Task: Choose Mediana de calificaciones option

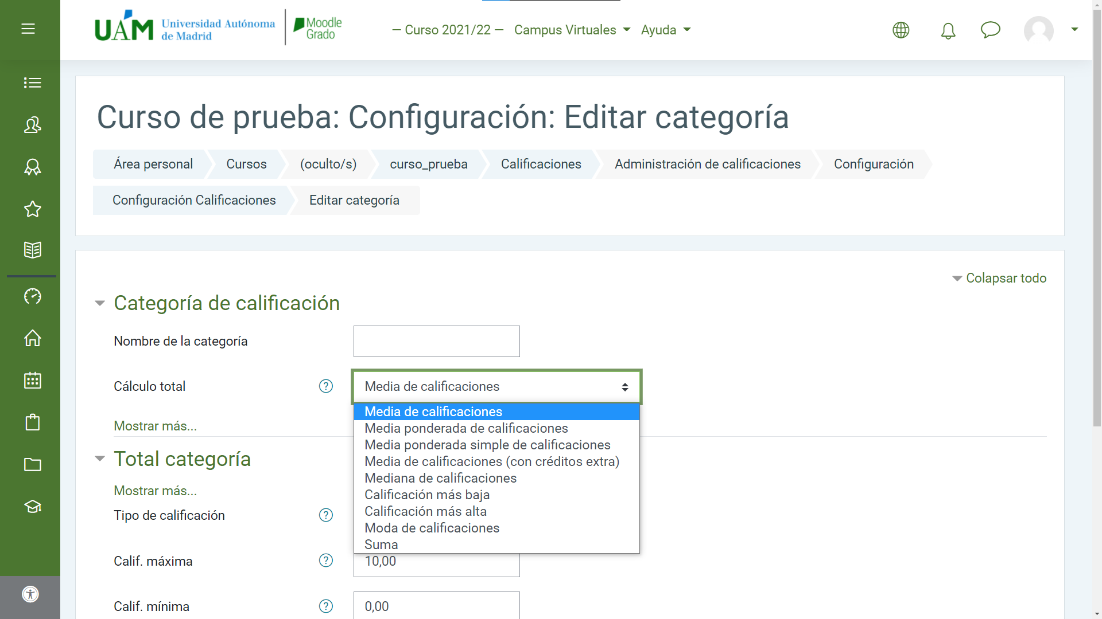Action: point(440,478)
